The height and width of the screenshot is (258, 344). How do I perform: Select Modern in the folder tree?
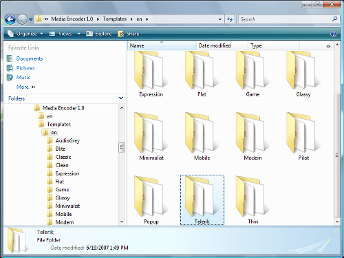pos(65,222)
